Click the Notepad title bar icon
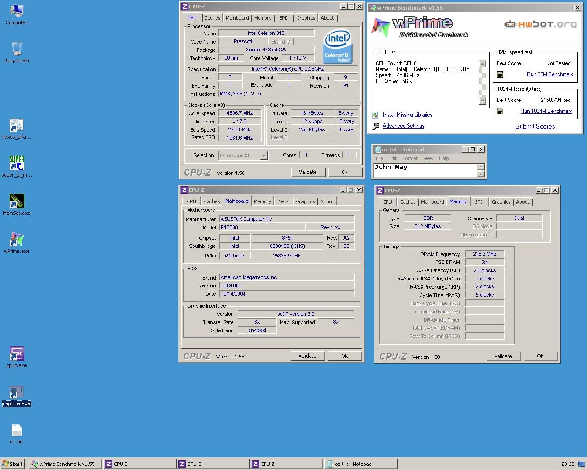 click(378, 150)
